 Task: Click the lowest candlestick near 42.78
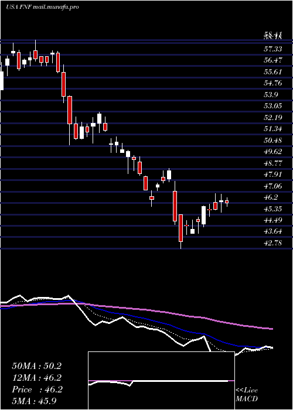(x=180, y=231)
